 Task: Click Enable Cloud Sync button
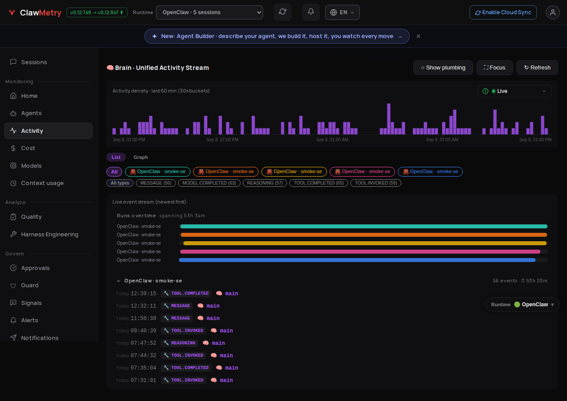pos(503,12)
